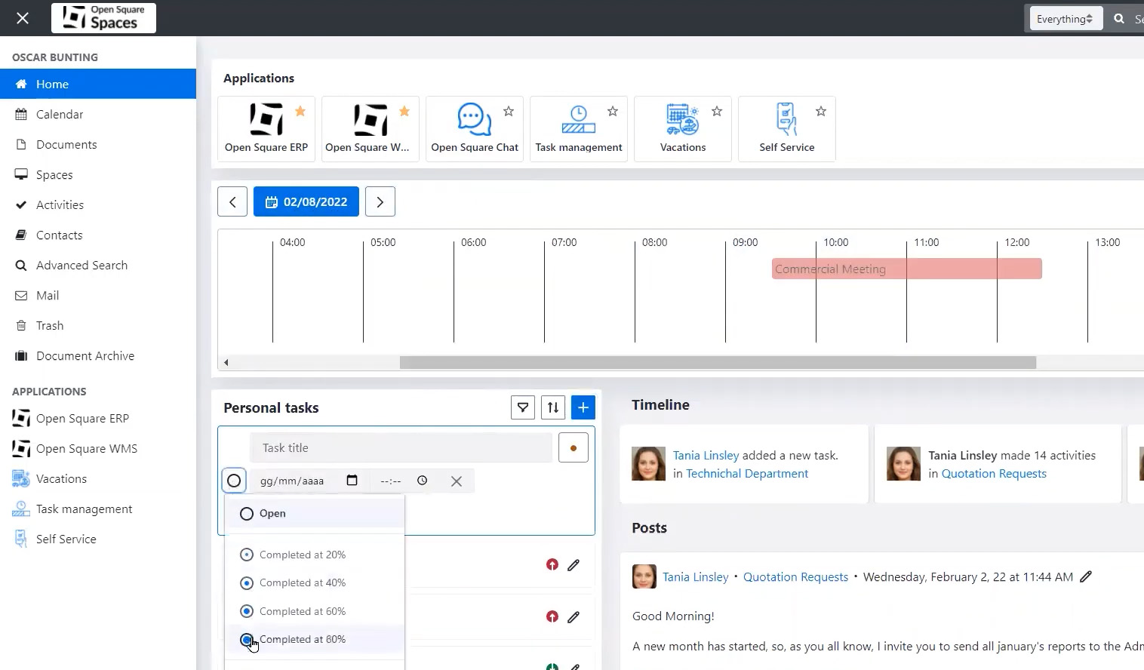Select Completed at 40% status
1144x670 pixels.
(x=315, y=582)
